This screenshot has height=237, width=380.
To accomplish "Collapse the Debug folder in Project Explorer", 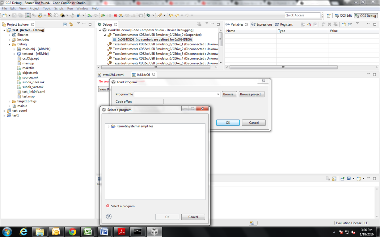I will pos(9,44).
